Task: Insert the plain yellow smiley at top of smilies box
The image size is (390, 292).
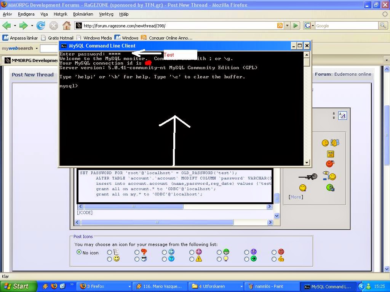Action: (x=325, y=143)
